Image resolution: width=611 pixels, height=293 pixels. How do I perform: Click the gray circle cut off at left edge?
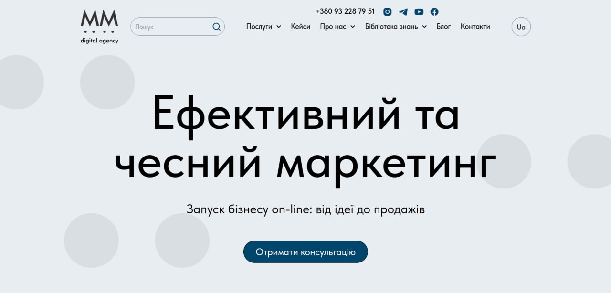point(19,82)
